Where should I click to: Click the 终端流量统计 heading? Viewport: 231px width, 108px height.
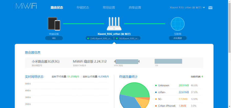128,77
